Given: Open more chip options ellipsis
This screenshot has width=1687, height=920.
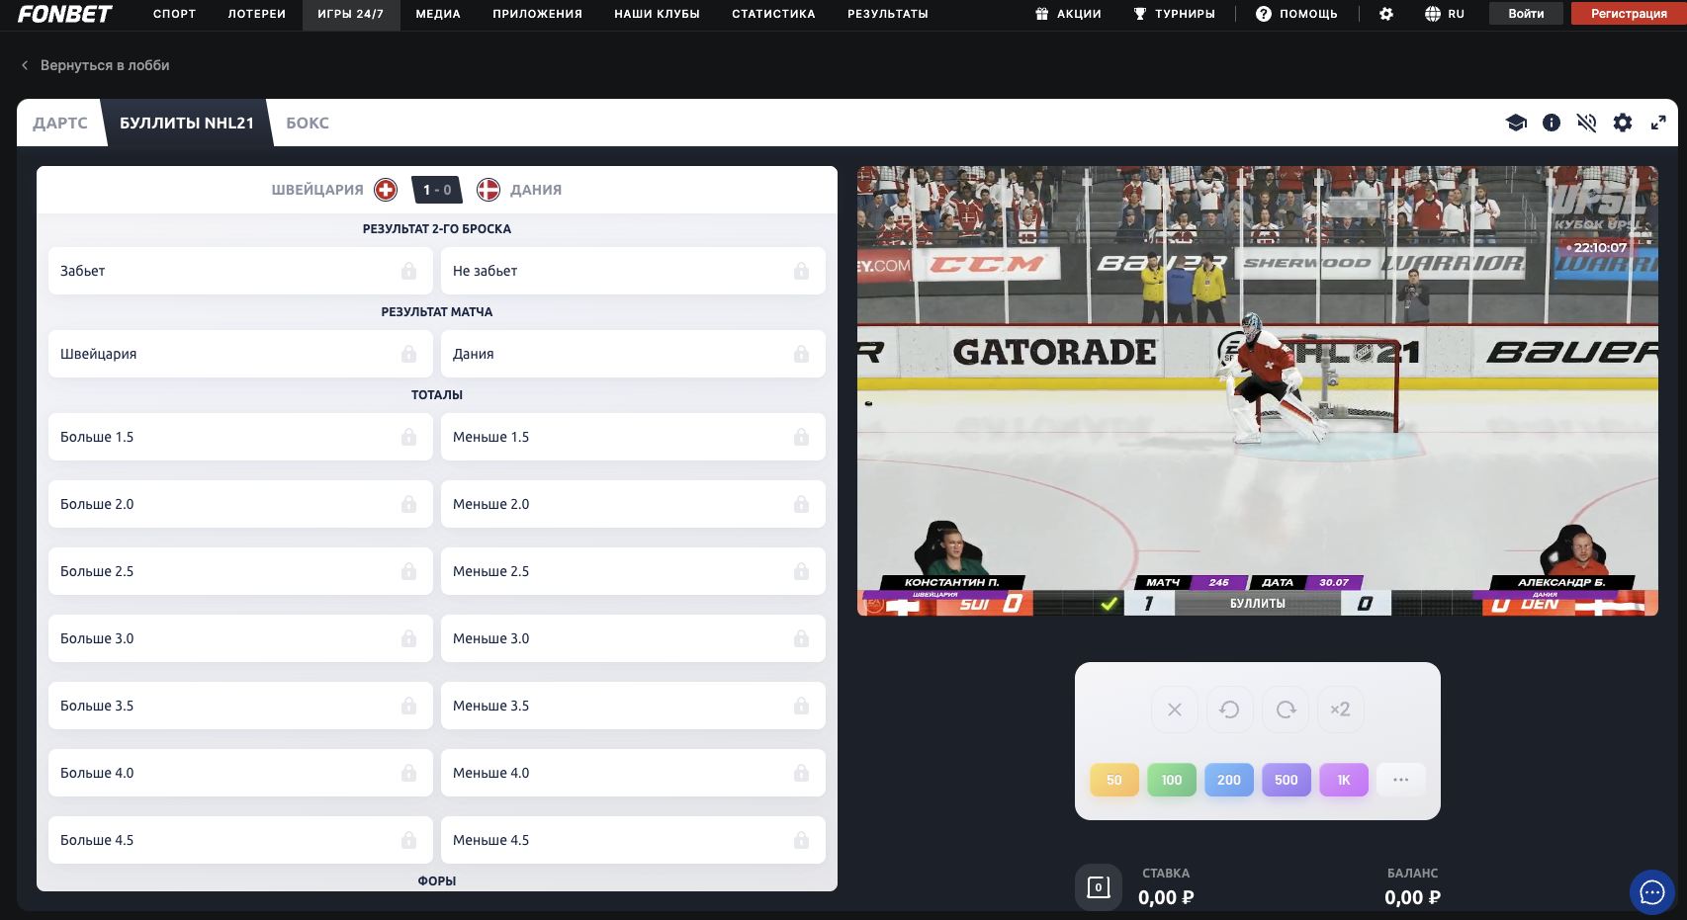Looking at the screenshot, I should (x=1401, y=780).
